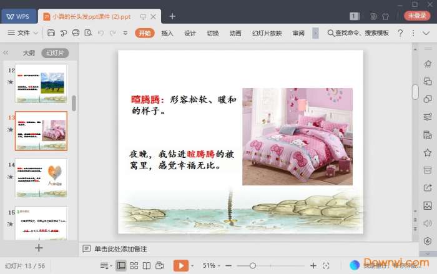Select slide 15 thumbnail

tap(41, 223)
